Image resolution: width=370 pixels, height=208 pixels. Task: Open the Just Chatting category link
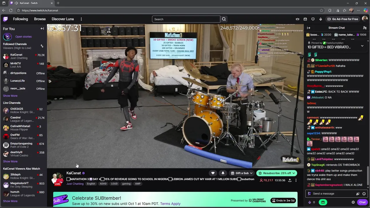(75, 184)
